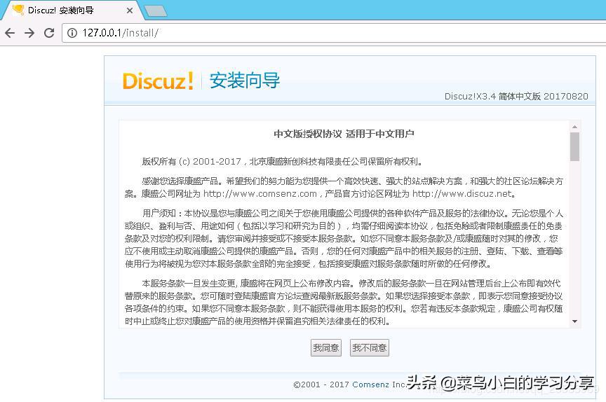Open a new tab with the new-tab button
Image resolution: width=606 pixels, height=402 pixels.
pyautogui.click(x=156, y=11)
